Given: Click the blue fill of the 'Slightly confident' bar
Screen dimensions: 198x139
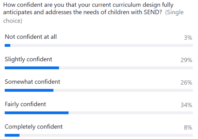Looking at the screenshot, I should click(32, 68).
